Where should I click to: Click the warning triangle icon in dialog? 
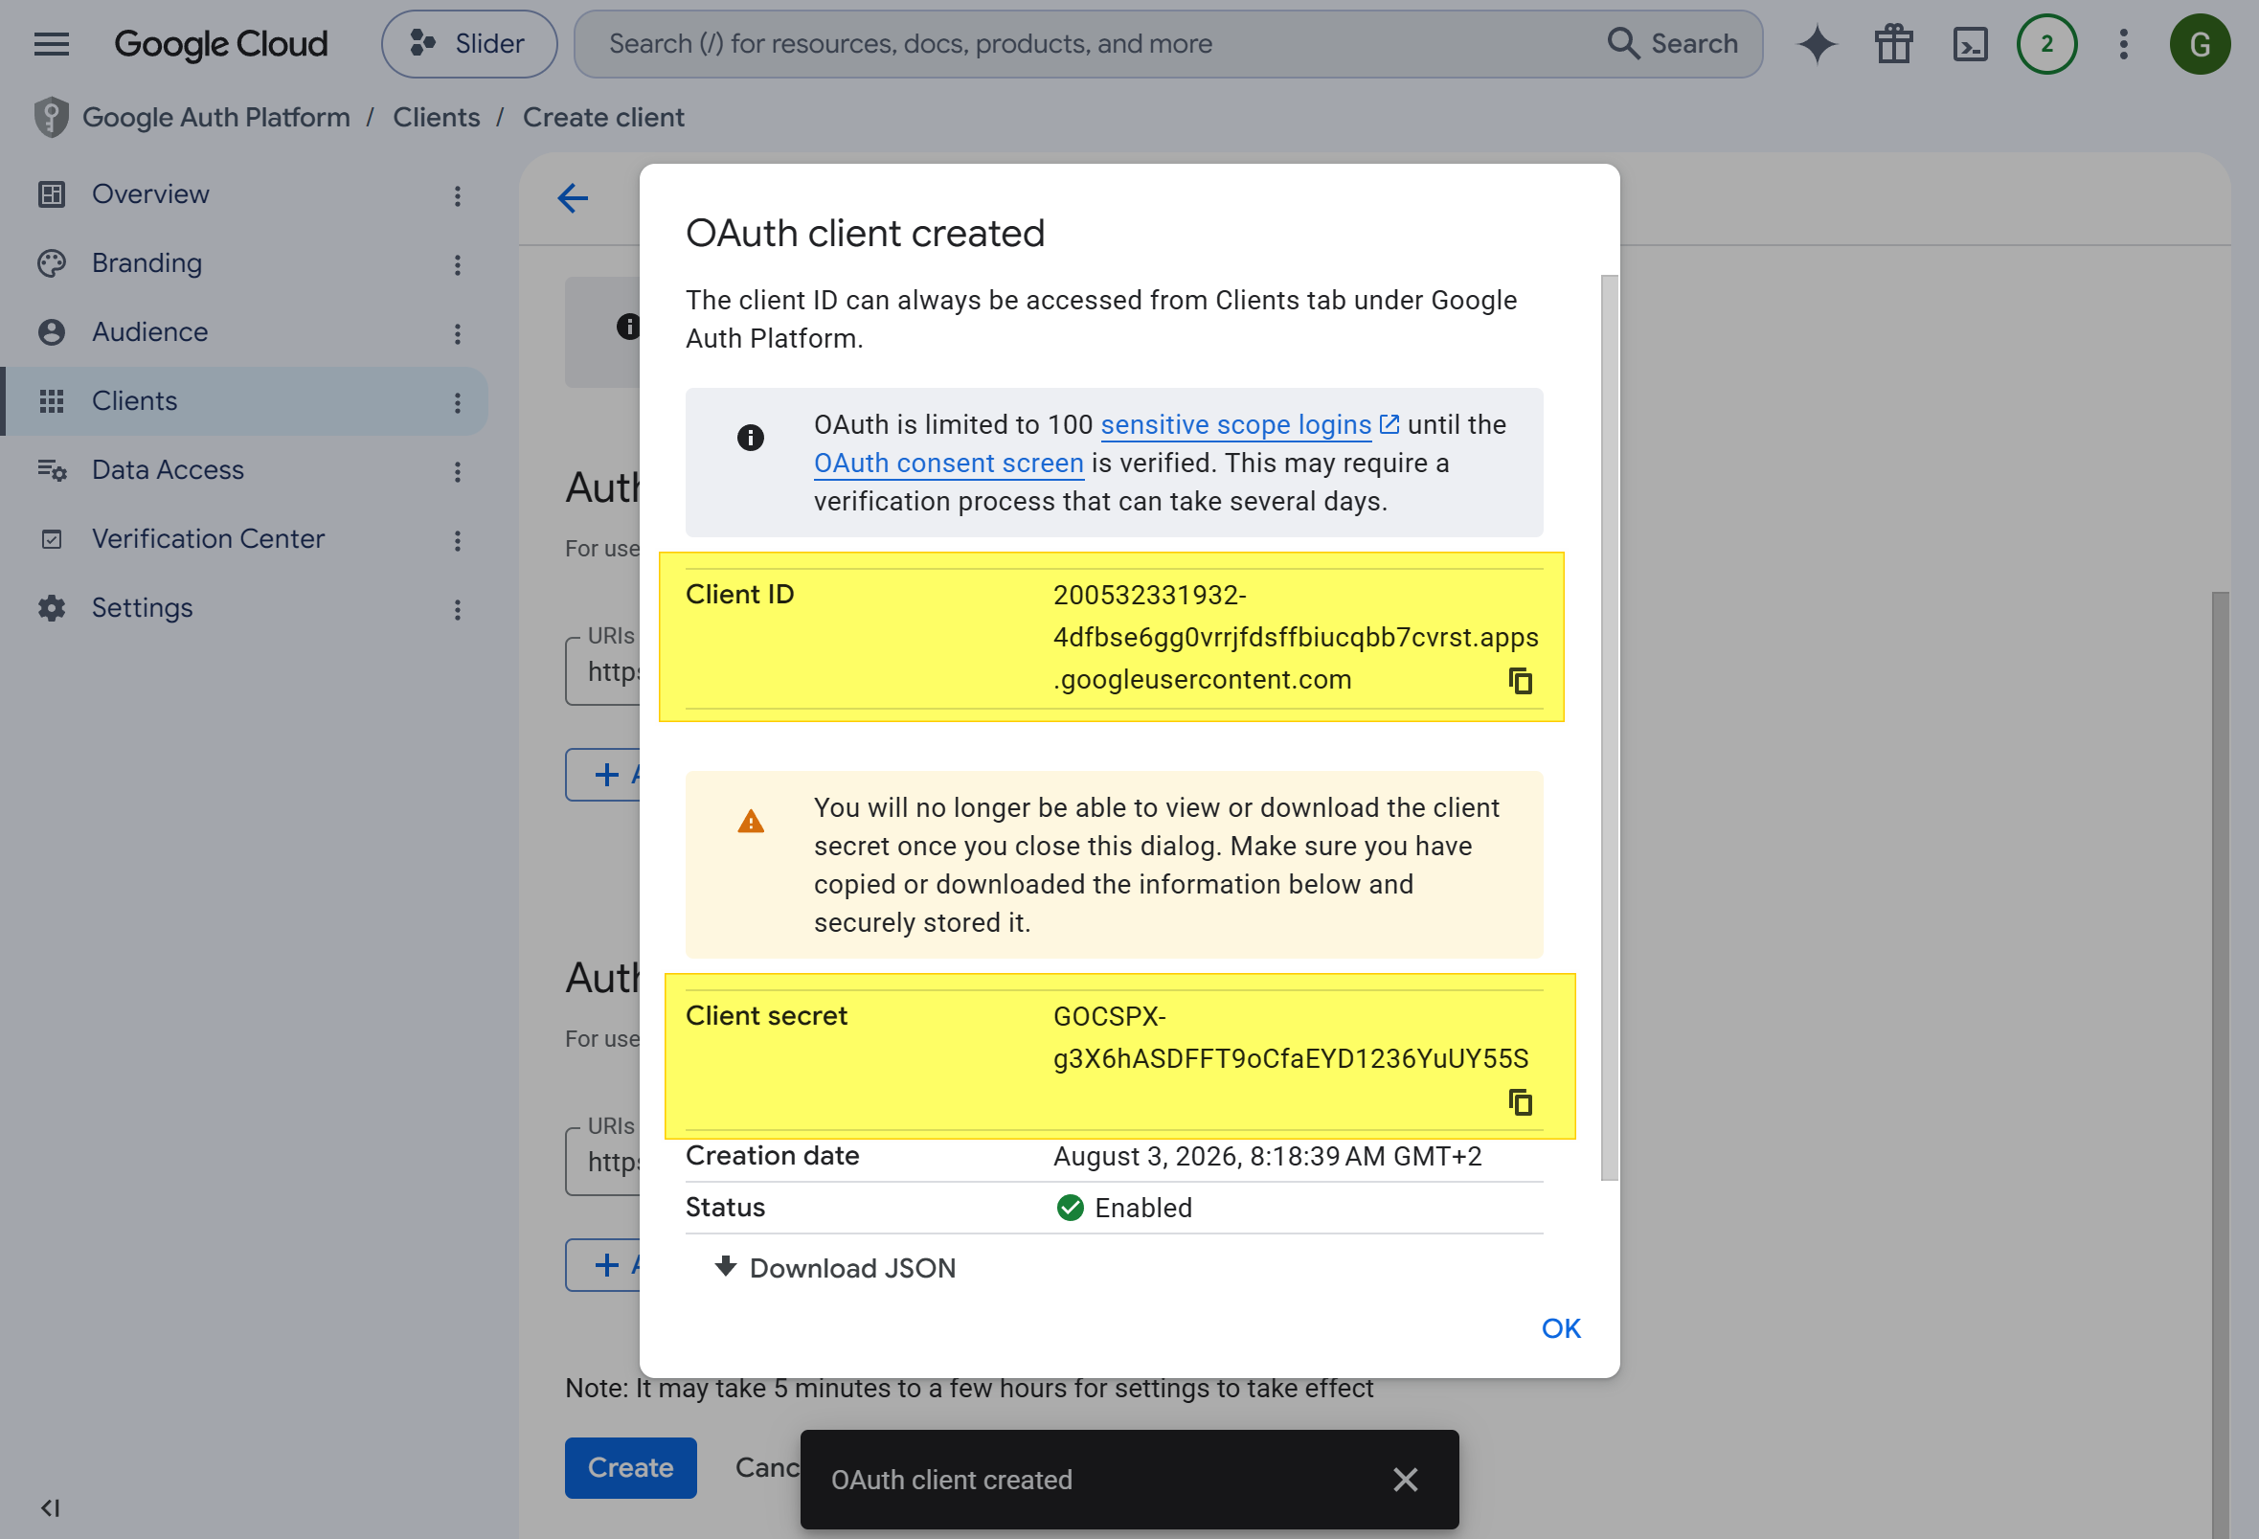tap(751, 823)
